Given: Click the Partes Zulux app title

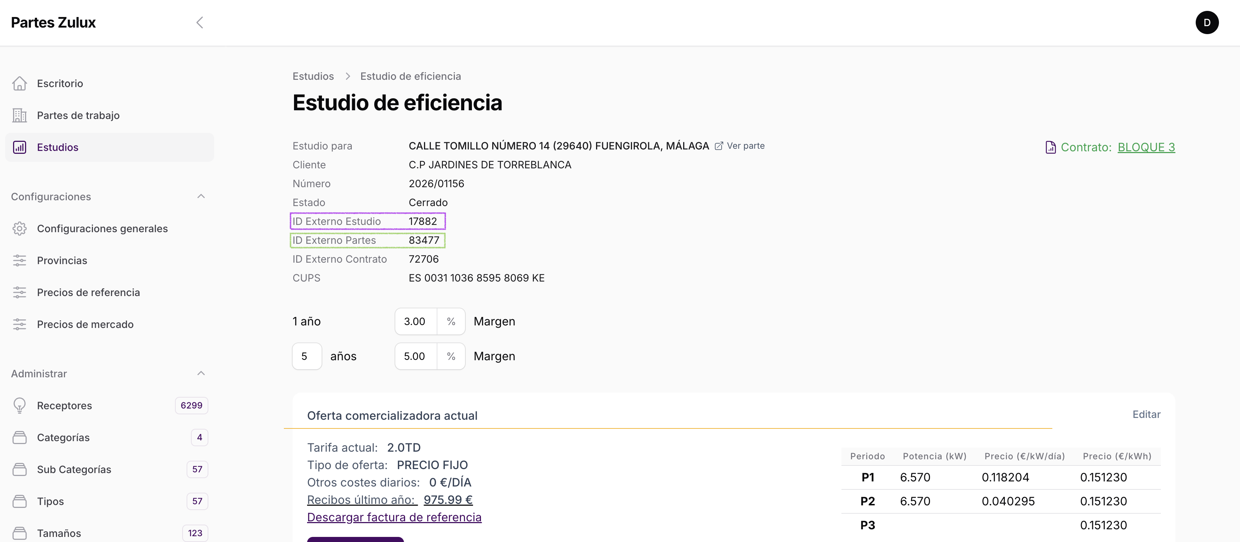Looking at the screenshot, I should point(53,22).
